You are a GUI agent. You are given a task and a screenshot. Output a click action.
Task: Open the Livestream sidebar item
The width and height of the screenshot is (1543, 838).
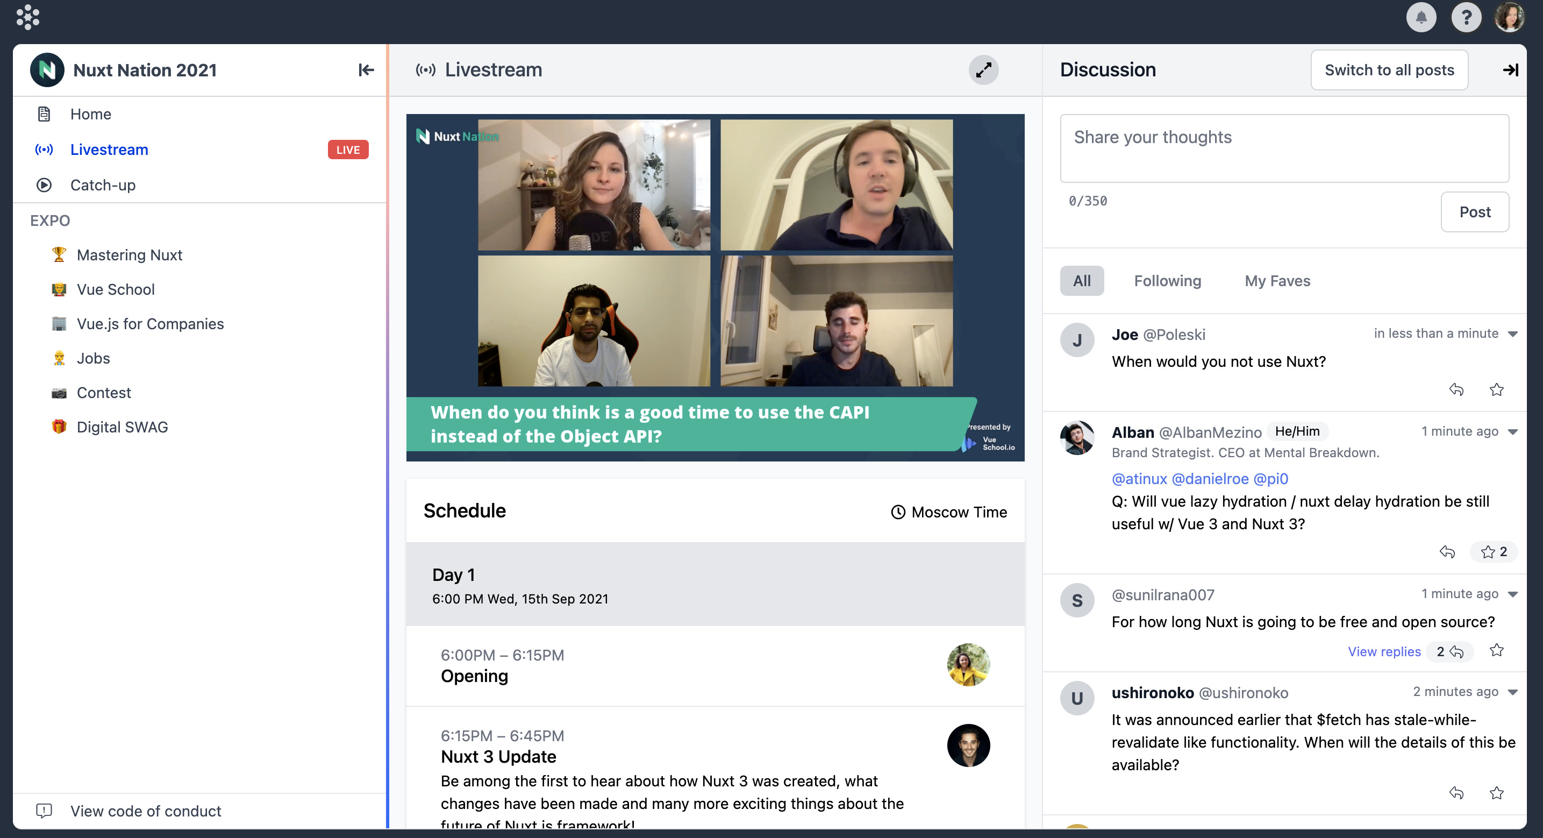pos(199,149)
